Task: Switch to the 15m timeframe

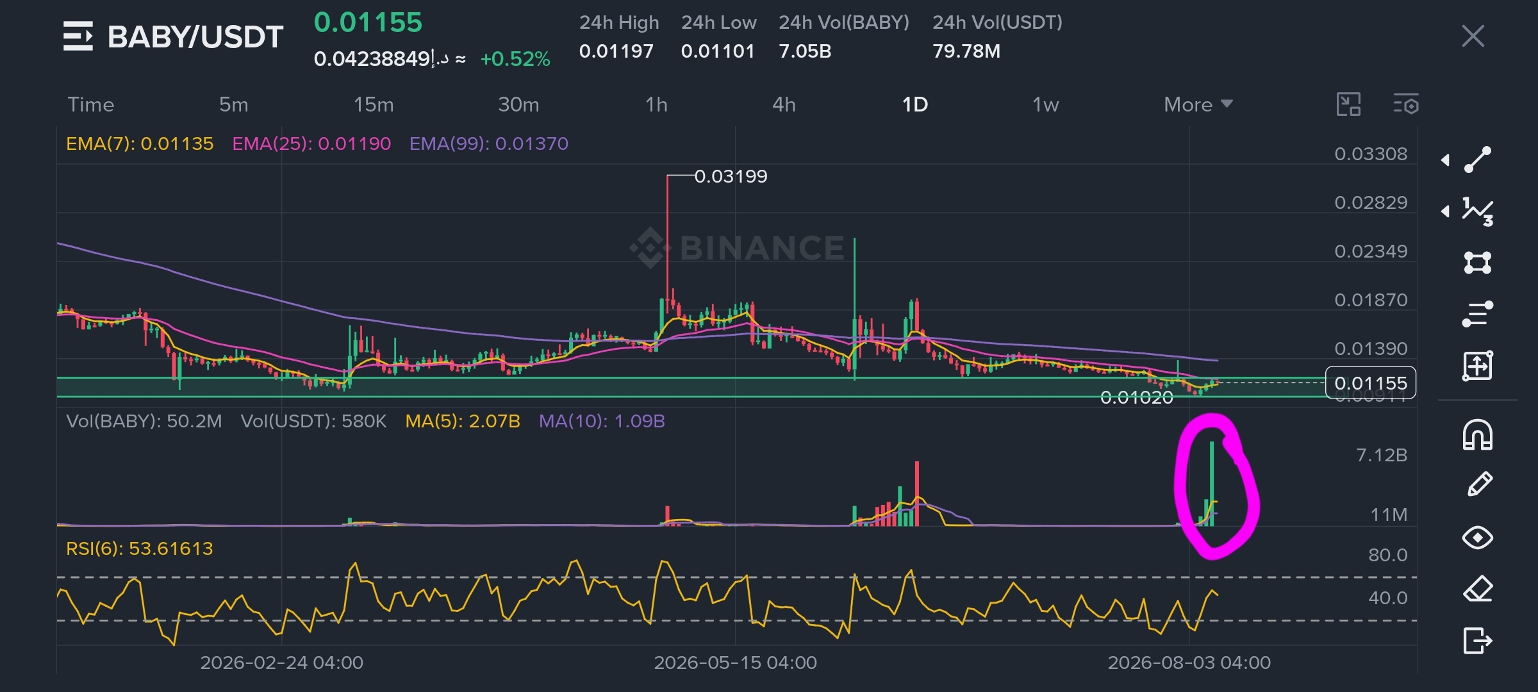Action: 374,104
